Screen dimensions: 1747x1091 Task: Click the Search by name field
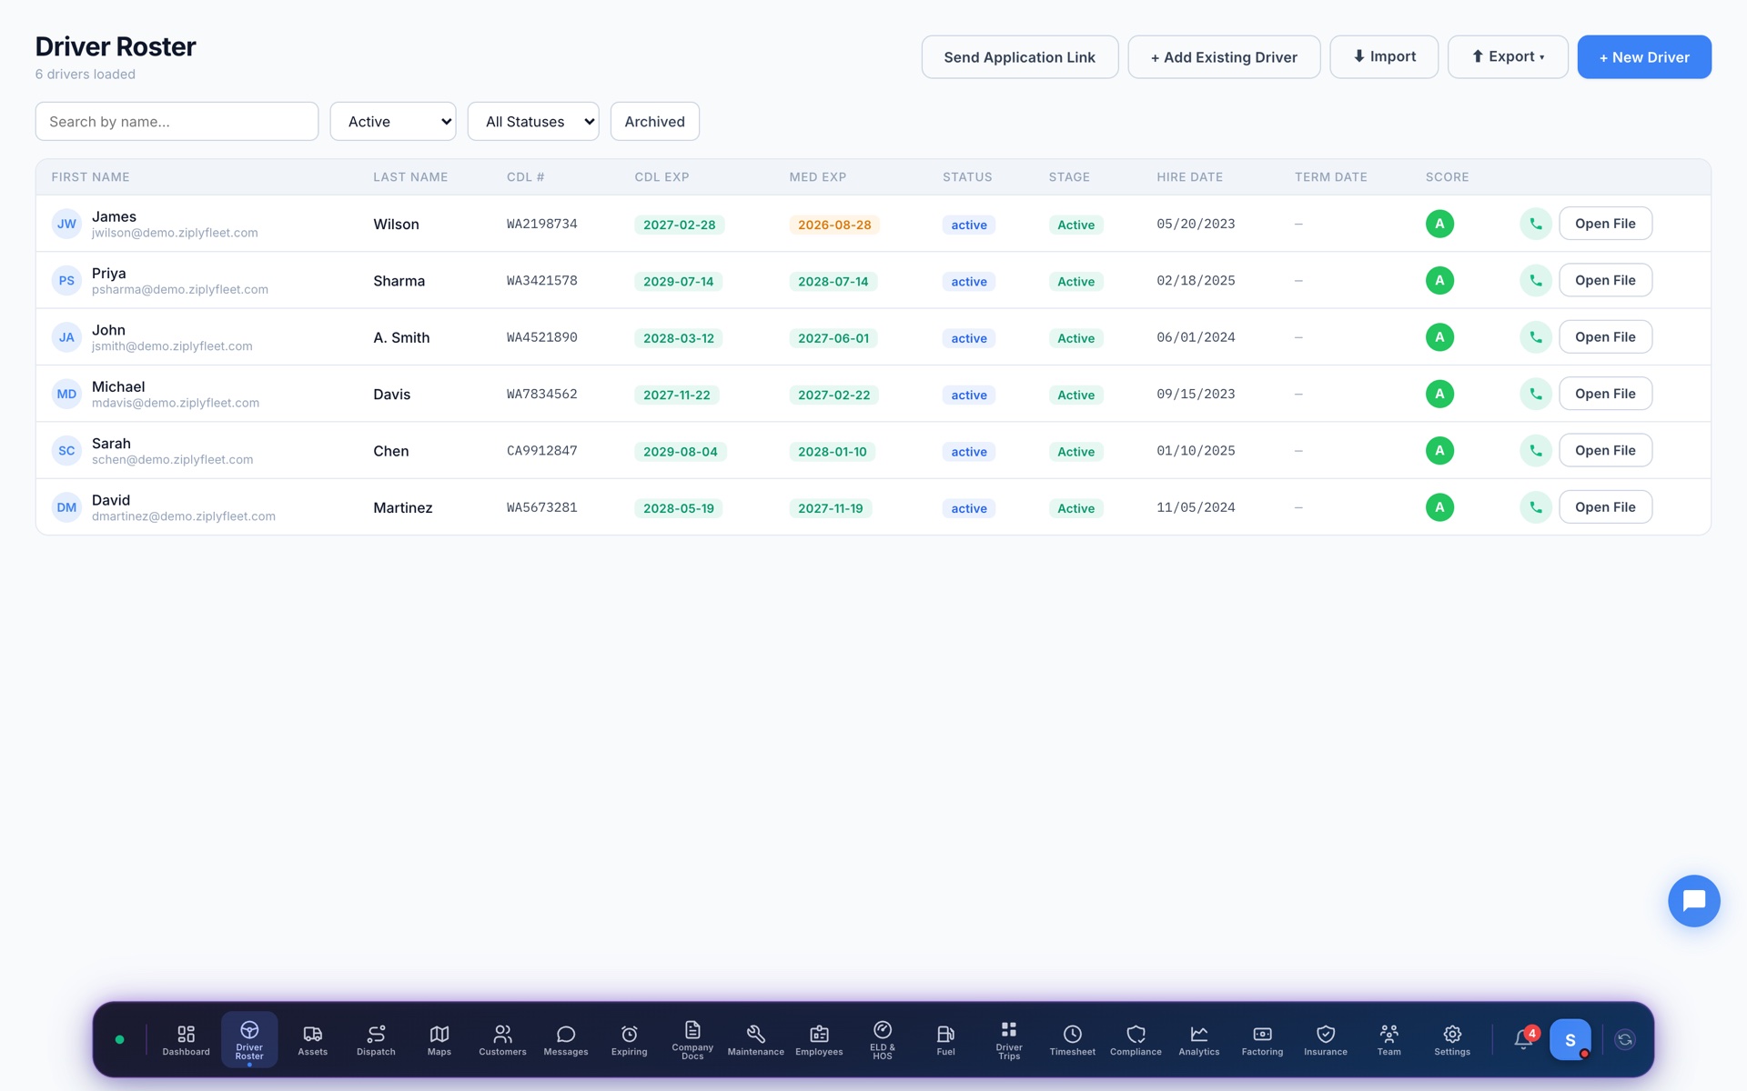tap(177, 122)
